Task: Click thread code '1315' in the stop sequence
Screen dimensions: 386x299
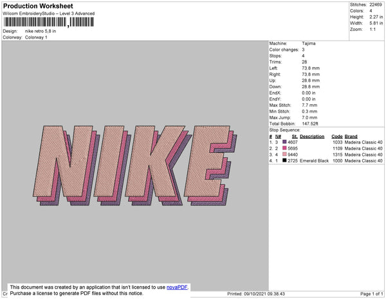Action: pos(338,155)
